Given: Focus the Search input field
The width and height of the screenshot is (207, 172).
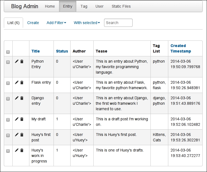Looking at the screenshot, I should [x=118, y=23].
